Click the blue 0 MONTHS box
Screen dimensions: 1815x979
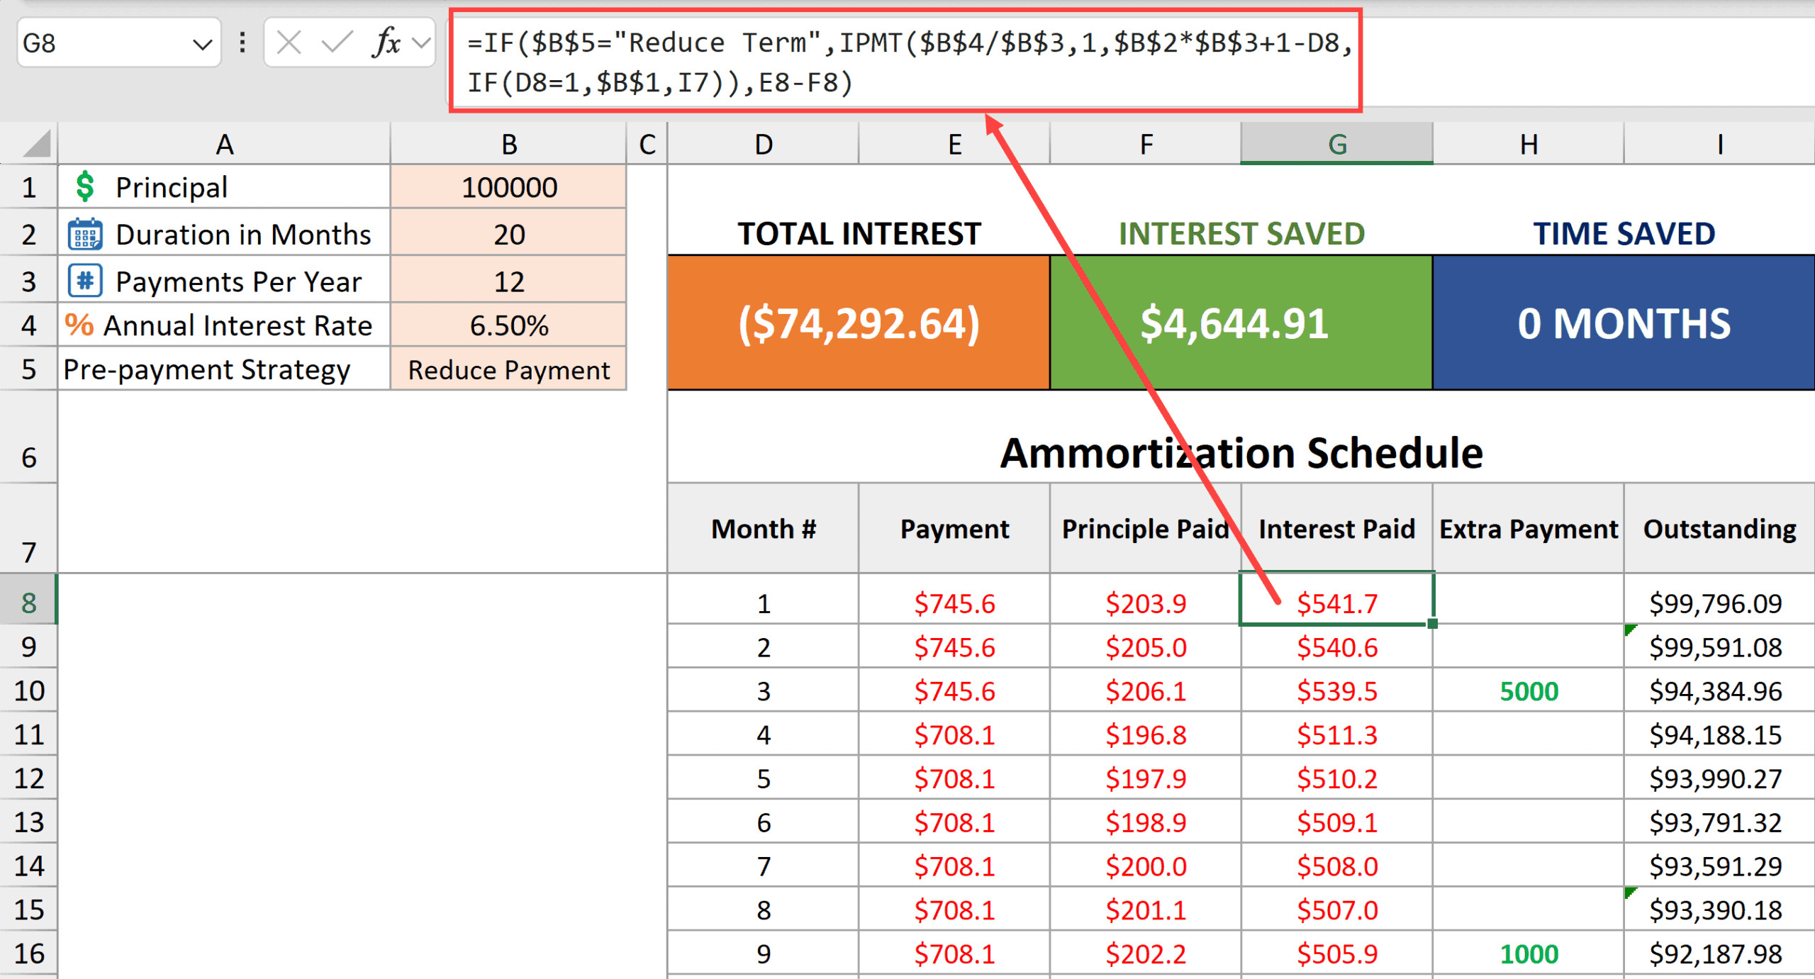coord(1623,323)
